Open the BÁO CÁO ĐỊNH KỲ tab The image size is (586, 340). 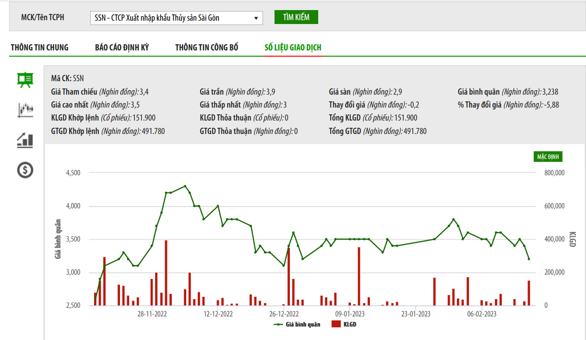point(122,48)
